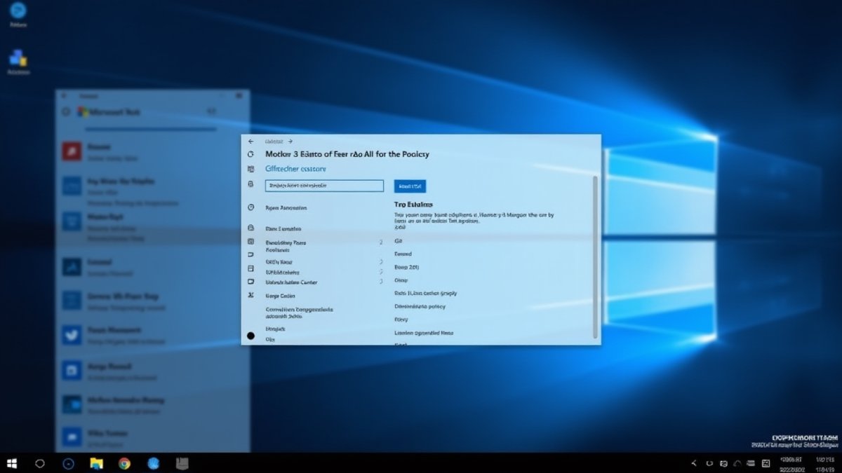Viewport: 842px width, 473px height.
Task: Click the solid blue button beside the text field
Action: point(410,186)
